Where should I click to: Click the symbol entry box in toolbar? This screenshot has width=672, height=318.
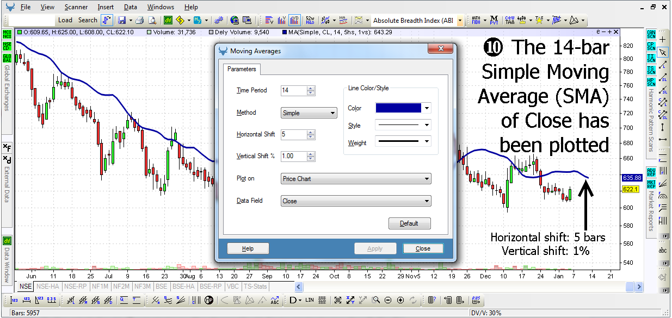(x=32, y=20)
